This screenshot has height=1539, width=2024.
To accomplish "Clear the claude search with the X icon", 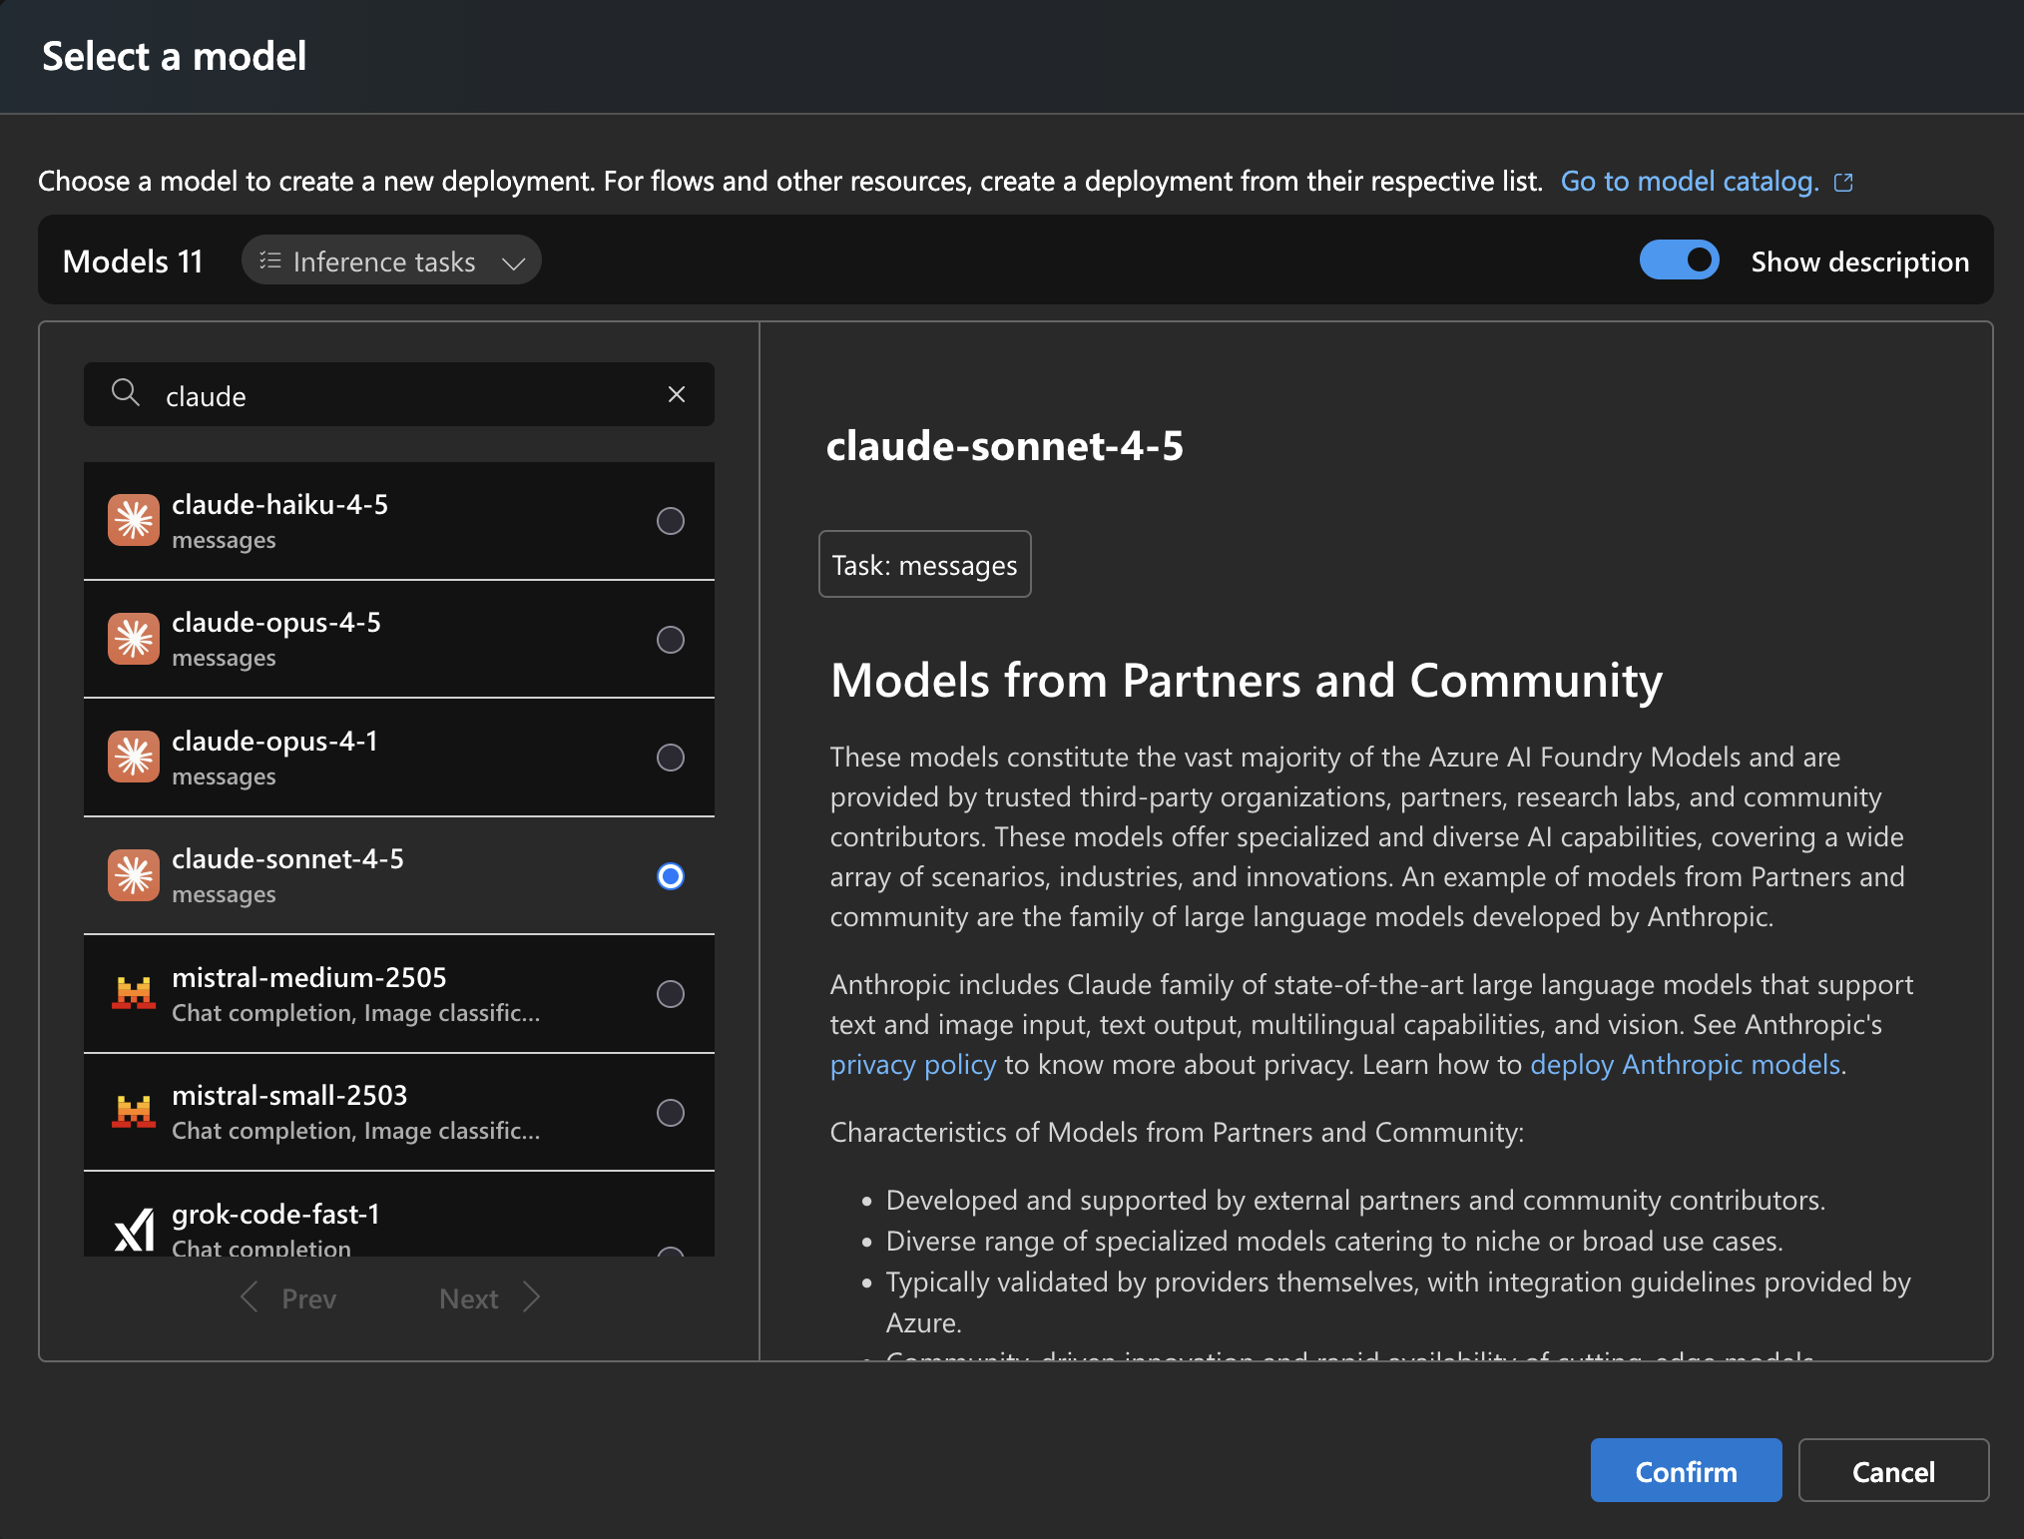I will [x=677, y=394].
